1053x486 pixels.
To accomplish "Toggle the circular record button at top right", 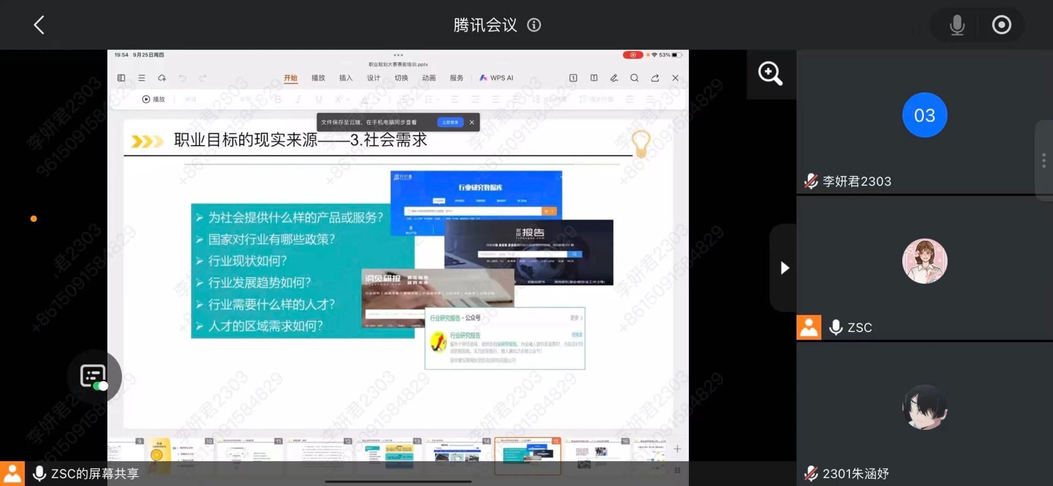I will click(x=1001, y=25).
